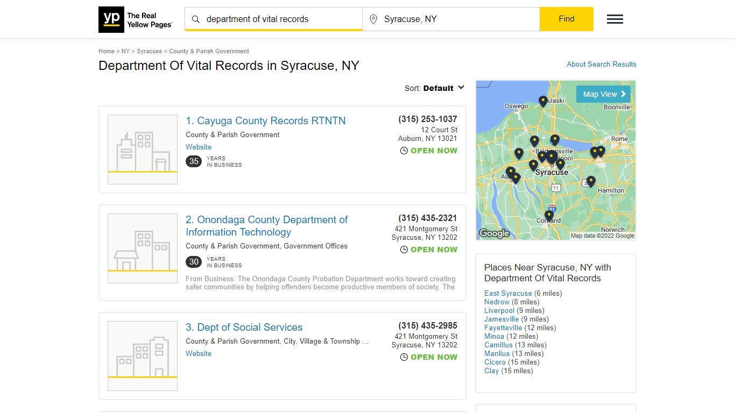Screen dimensions: 735x413
Task: Click the Syracuse, NY location field
Action: (x=451, y=19)
